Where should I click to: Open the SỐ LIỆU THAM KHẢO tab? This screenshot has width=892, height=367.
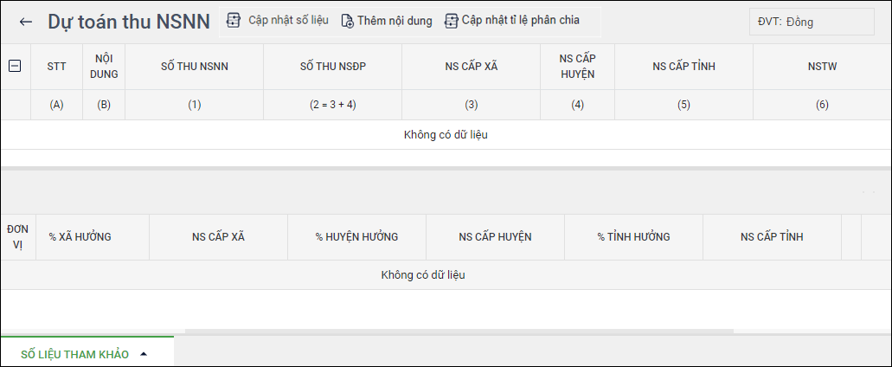pyautogui.click(x=75, y=354)
